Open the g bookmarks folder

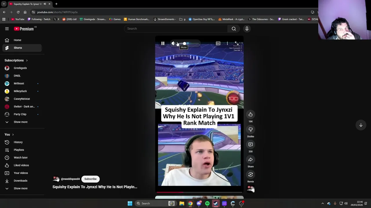click(x=182, y=19)
